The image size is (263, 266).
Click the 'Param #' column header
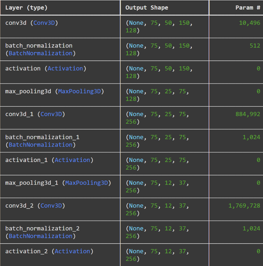pos(248,8)
